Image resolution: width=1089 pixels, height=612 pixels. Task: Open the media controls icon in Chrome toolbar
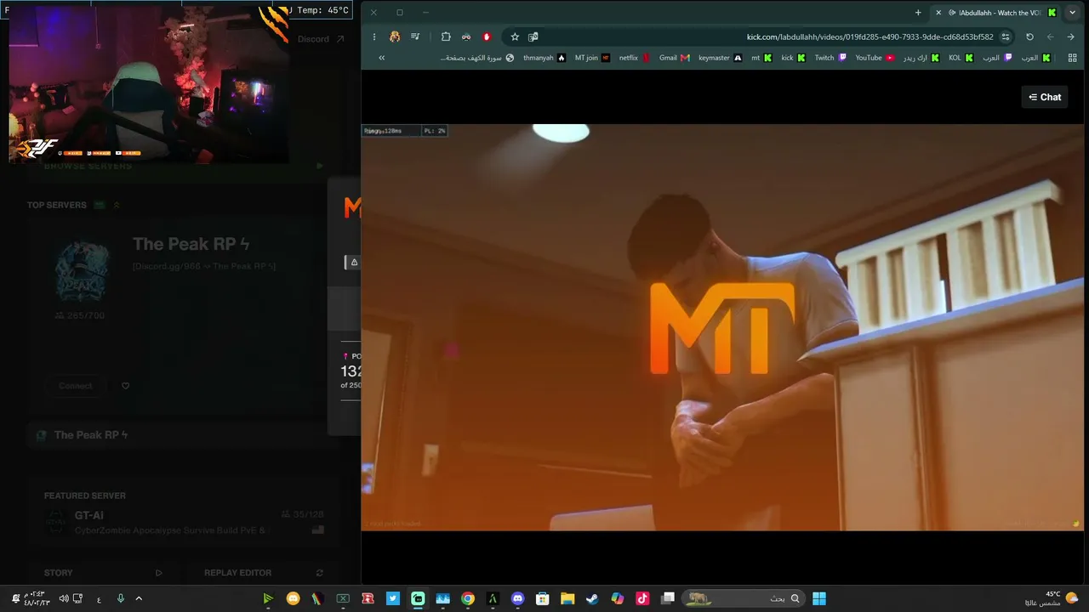(x=415, y=37)
